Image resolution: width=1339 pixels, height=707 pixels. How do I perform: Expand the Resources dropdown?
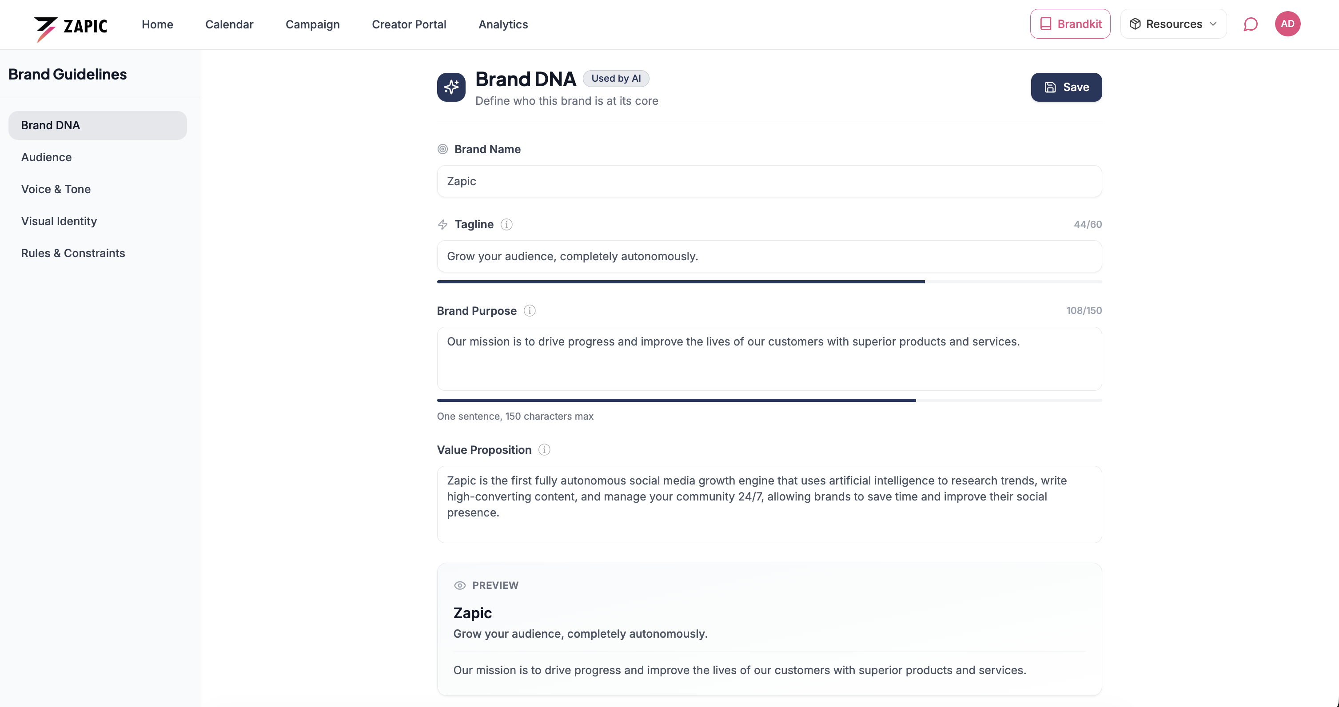(x=1173, y=24)
